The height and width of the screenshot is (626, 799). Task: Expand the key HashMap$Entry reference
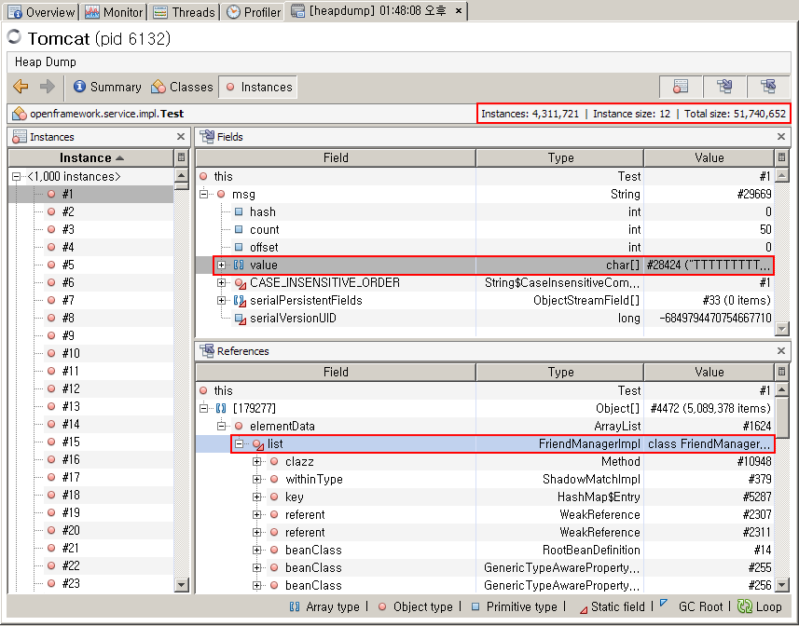[x=256, y=497]
